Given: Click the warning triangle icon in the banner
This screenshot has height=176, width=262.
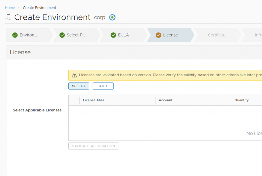Looking at the screenshot, I should (x=74, y=75).
